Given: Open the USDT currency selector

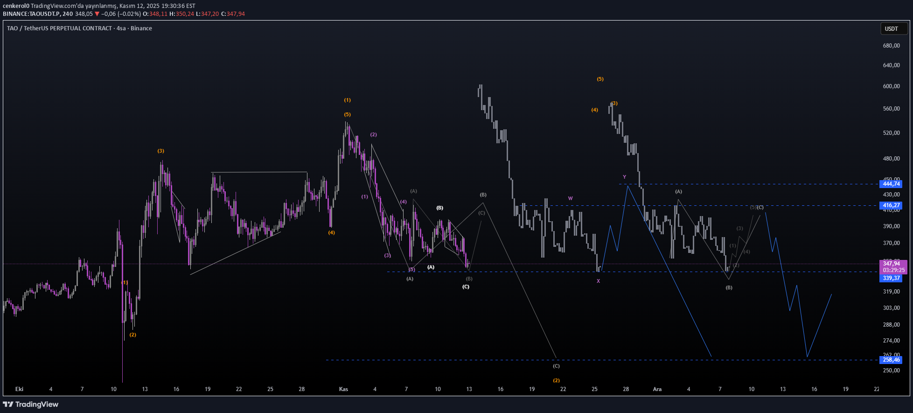Looking at the screenshot, I should pyautogui.click(x=891, y=28).
